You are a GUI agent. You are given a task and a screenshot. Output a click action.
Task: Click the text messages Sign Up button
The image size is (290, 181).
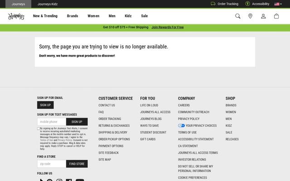click(77, 122)
